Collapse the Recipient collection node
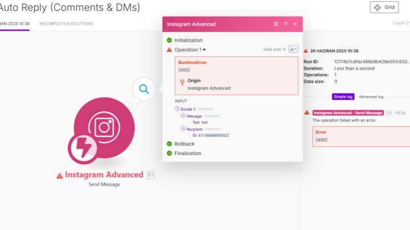This screenshot has height=230, width=410. [183, 128]
